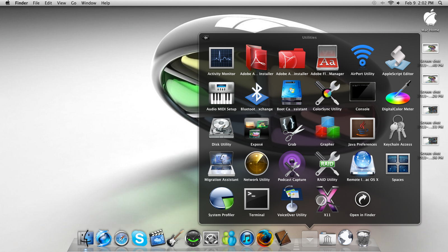
Task: Launch Audio MIDI Setup
Action: pos(221,93)
